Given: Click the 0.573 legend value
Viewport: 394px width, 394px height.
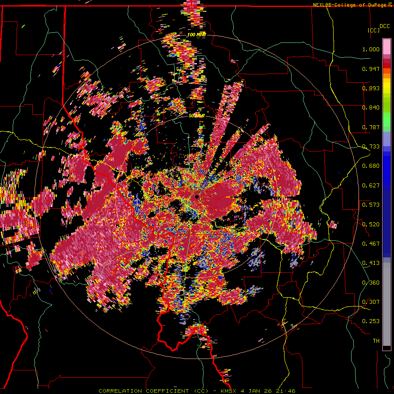Looking at the screenshot, I should click(x=371, y=205).
